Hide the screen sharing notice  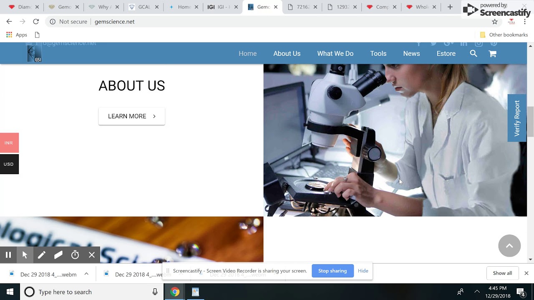pyautogui.click(x=363, y=271)
